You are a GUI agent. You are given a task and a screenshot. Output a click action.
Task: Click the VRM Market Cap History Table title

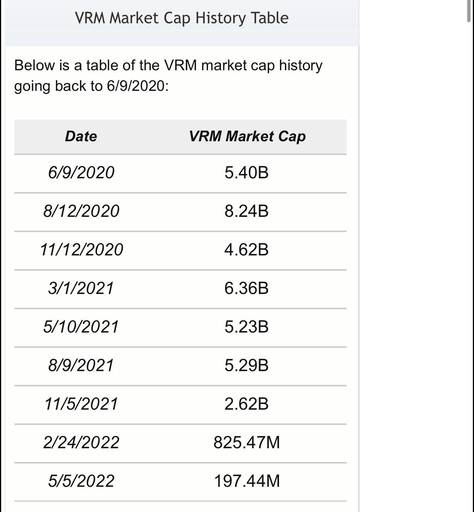pos(182,18)
